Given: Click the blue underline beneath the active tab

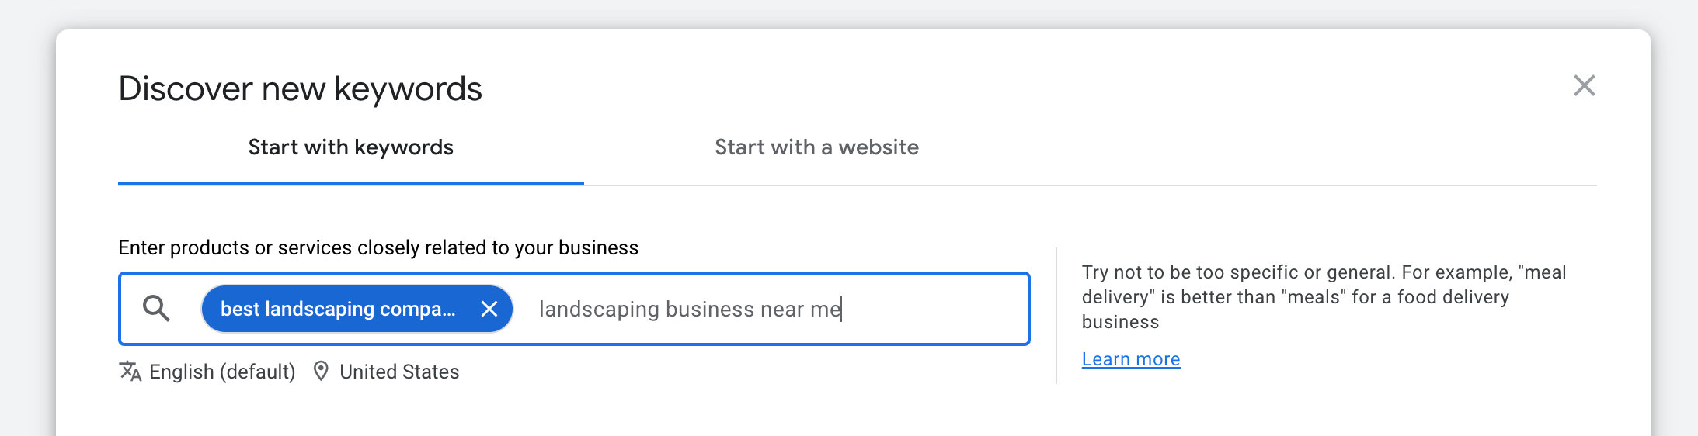Looking at the screenshot, I should pyautogui.click(x=350, y=183).
